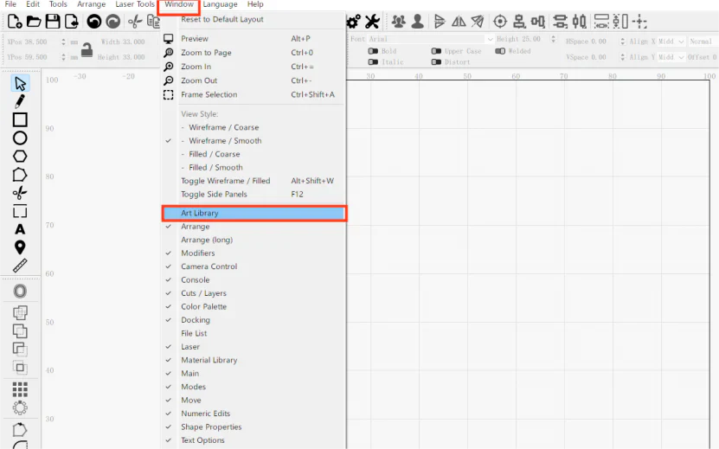Open the Align Y dropdown
The image size is (719, 449).
(671, 57)
